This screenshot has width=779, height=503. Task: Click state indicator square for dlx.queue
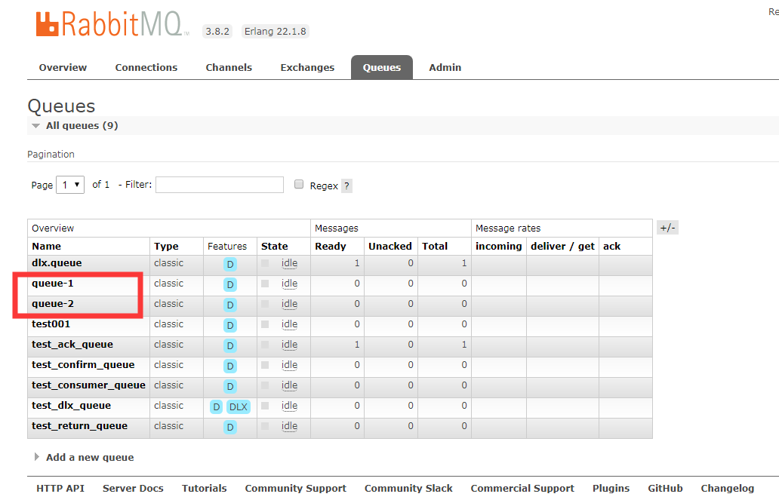(x=265, y=263)
